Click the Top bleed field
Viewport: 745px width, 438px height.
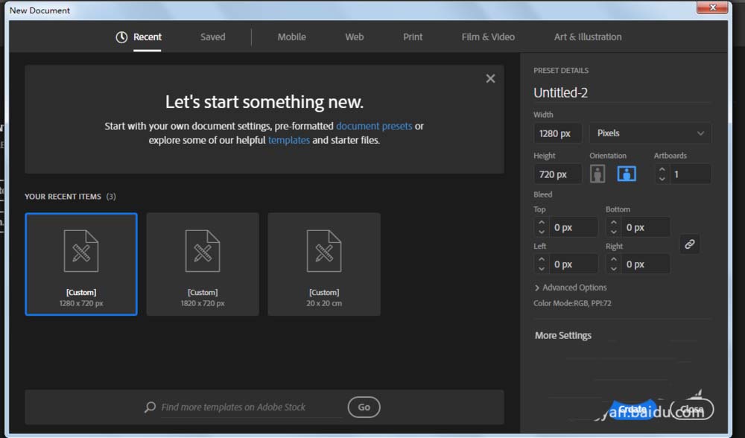[x=573, y=227]
